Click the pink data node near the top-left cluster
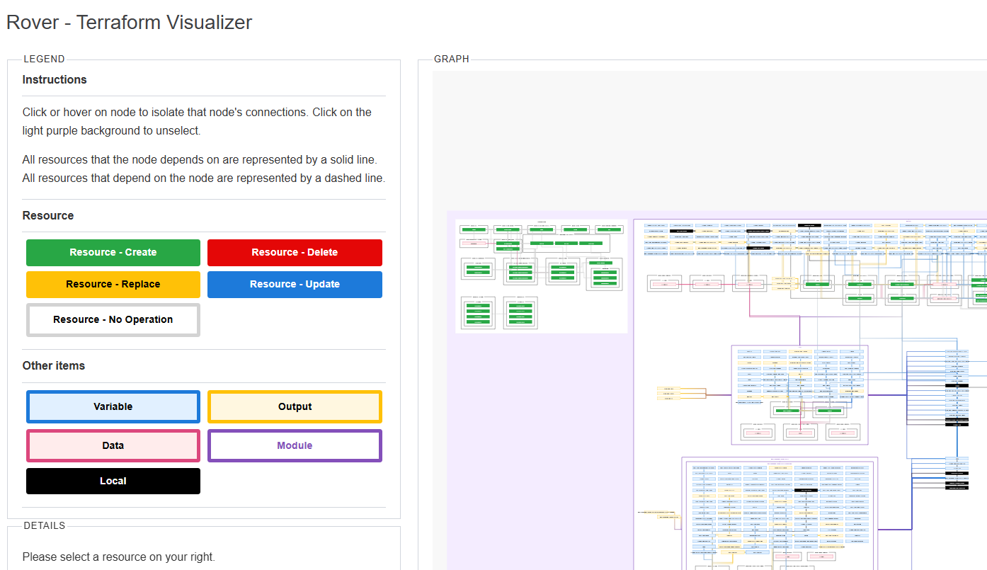This screenshot has width=987, height=570. coord(474,243)
